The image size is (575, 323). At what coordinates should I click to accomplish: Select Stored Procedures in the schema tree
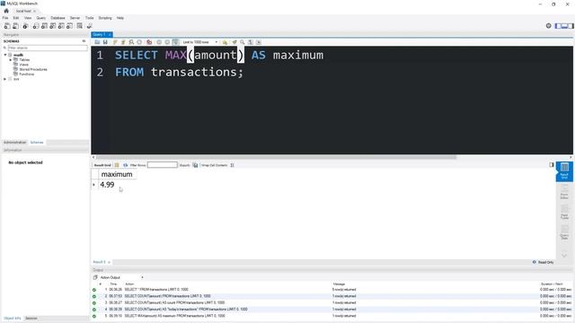point(33,69)
